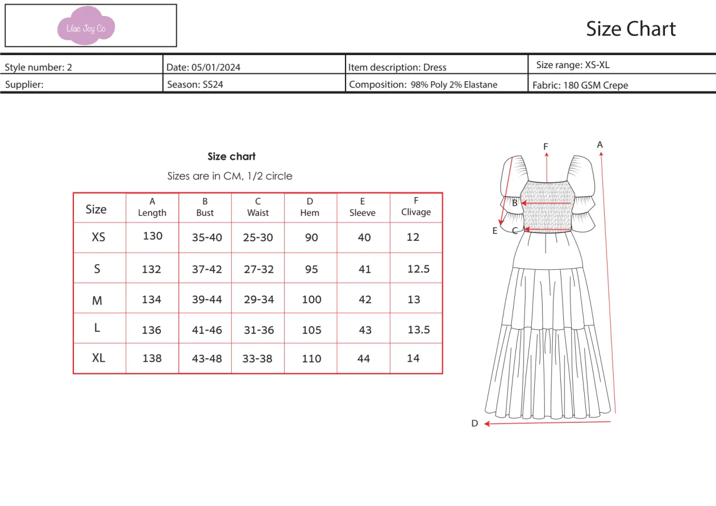
Task: Click bust value "43-48"
Action: point(207,359)
